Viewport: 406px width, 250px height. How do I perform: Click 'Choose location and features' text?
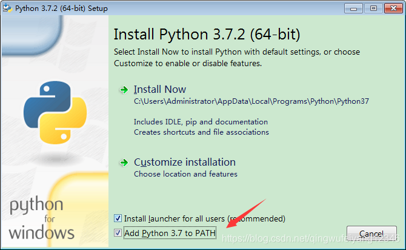coord(185,174)
